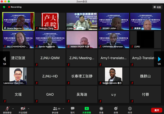Click the green Share Screen icon
The height and width of the screenshot is (114, 164).
tap(87, 108)
